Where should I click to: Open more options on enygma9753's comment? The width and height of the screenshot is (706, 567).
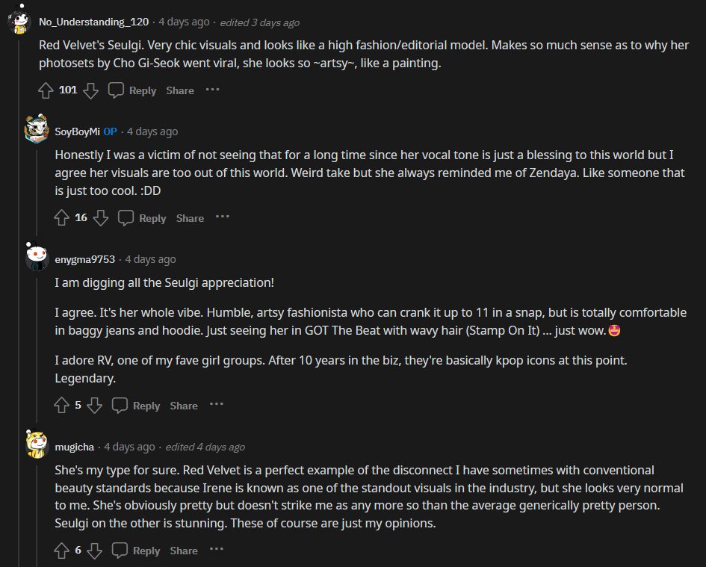coord(217,405)
